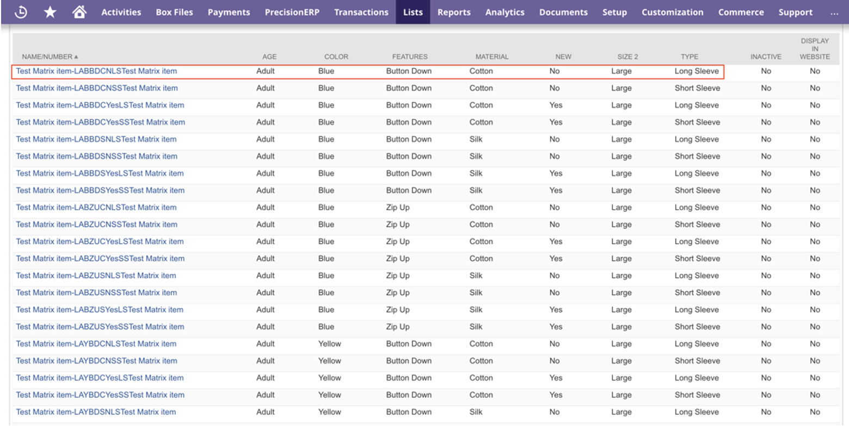Click the Shortcuts star icon
Image resolution: width=849 pixels, height=426 pixels.
[50, 12]
